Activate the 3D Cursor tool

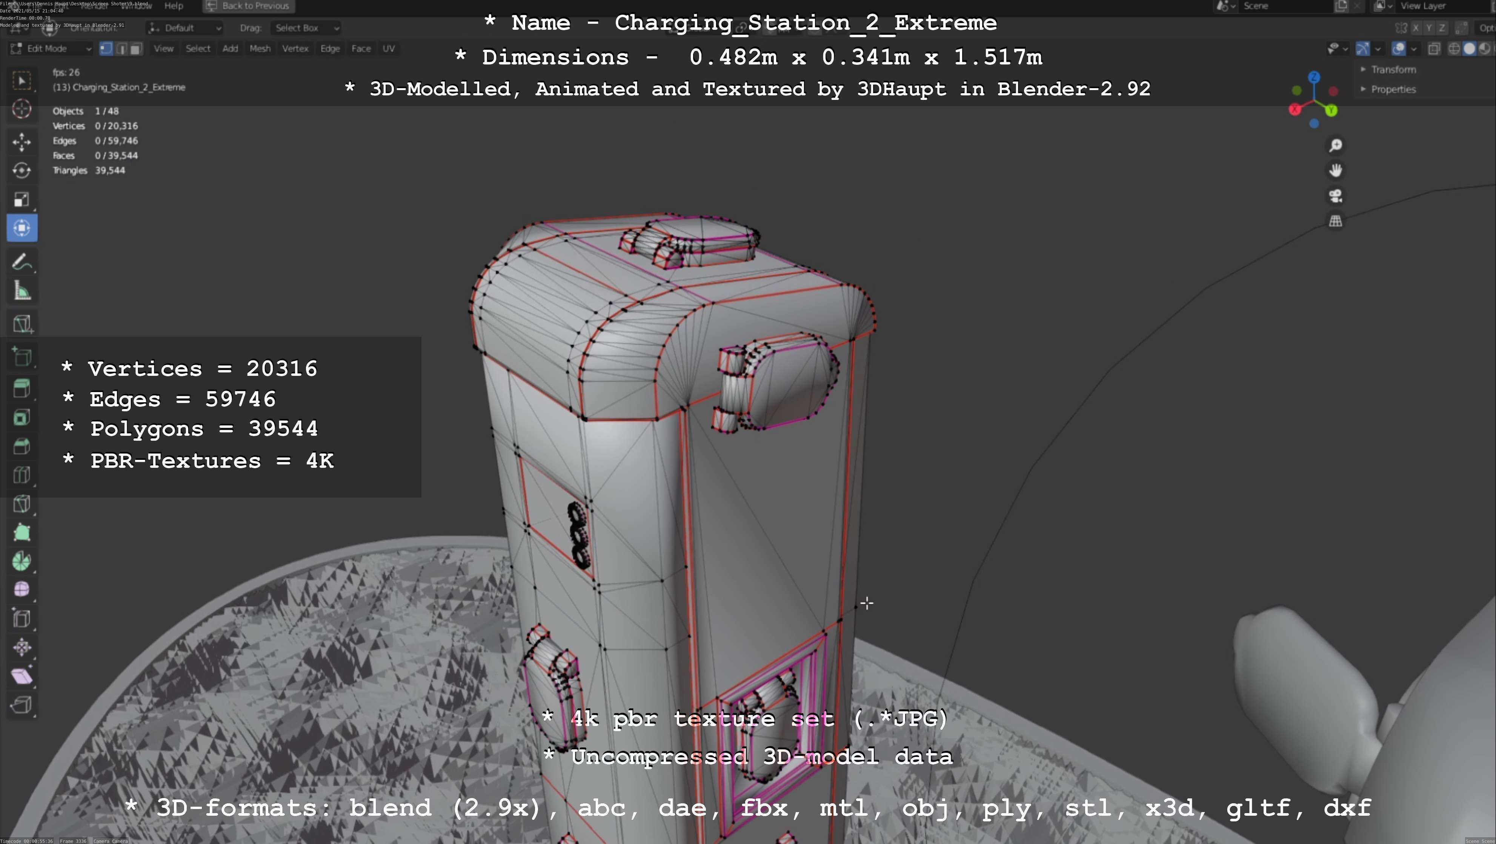point(22,109)
